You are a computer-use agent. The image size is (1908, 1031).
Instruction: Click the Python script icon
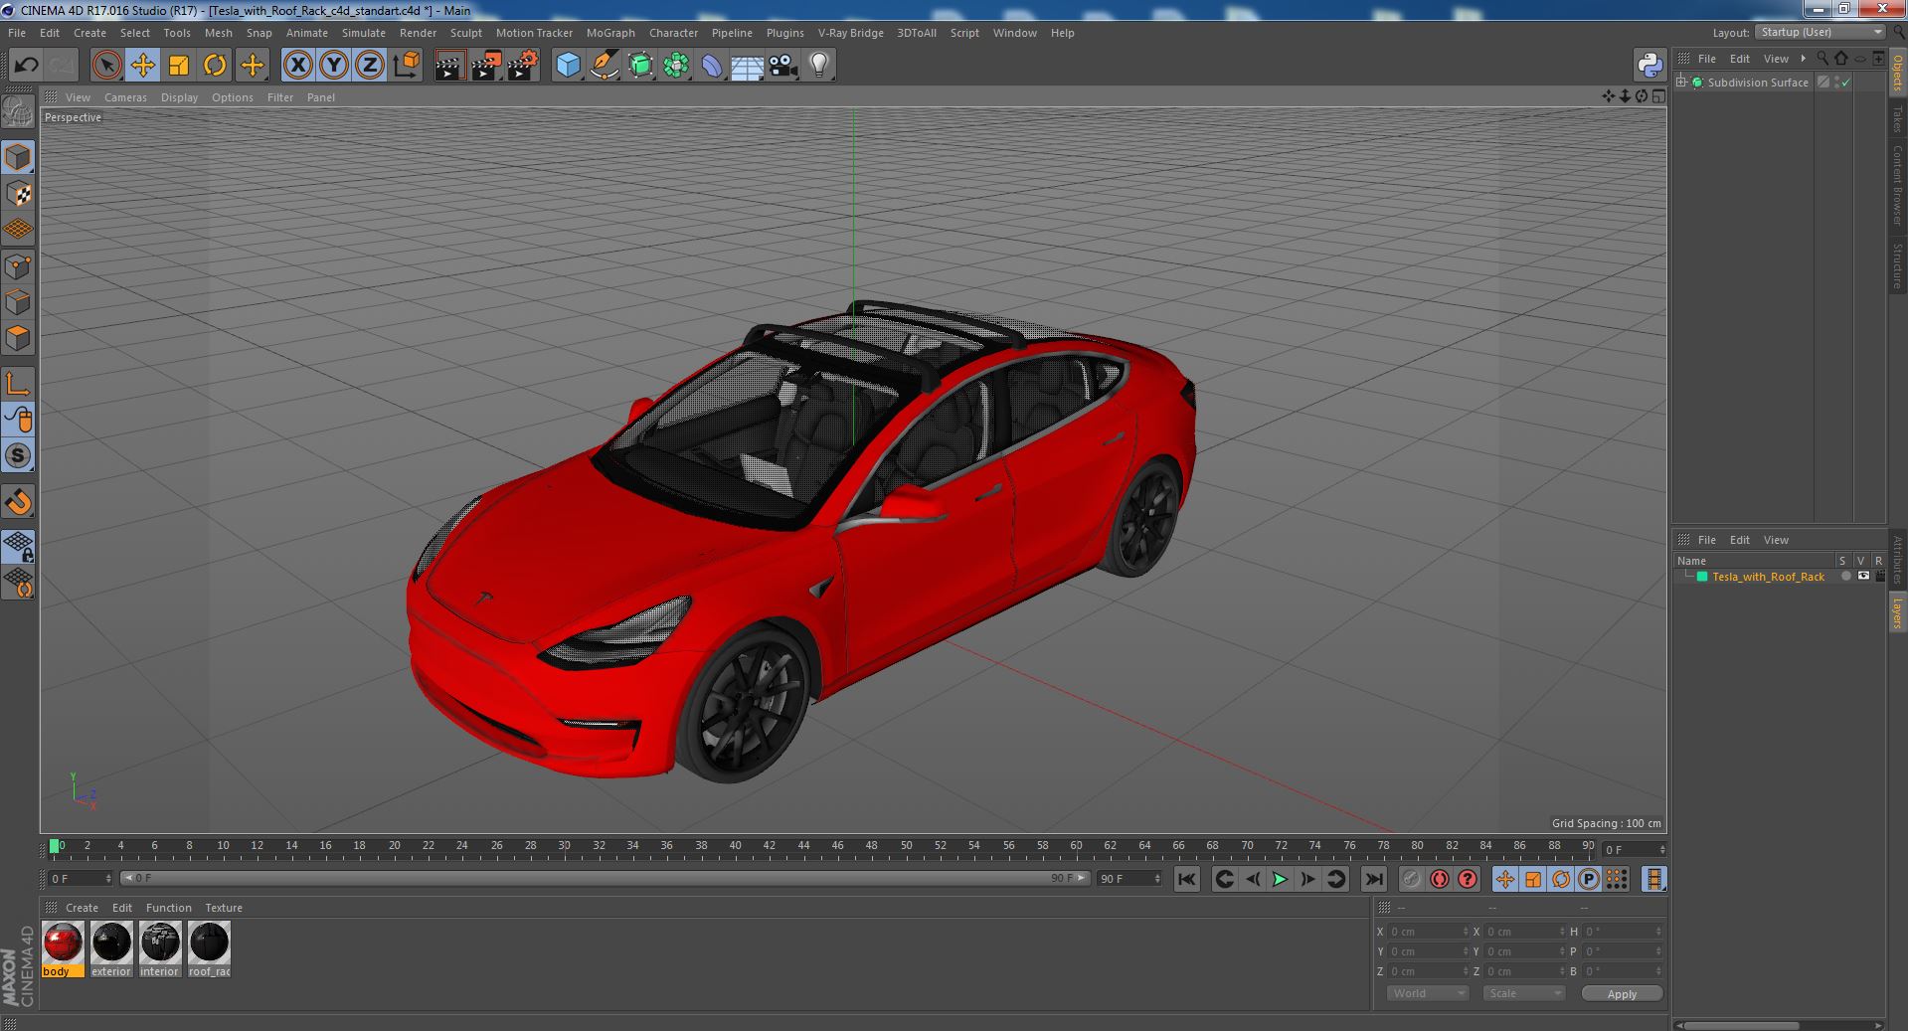(x=1649, y=66)
